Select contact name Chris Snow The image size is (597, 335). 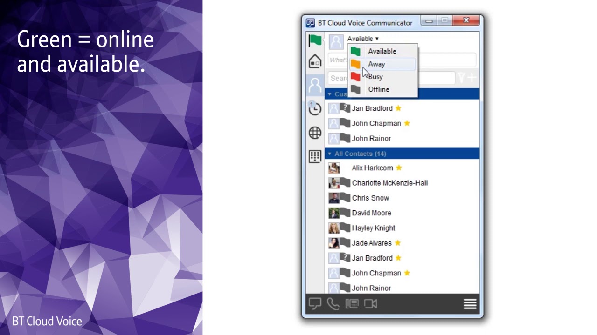pyautogui.click(x=370, y=198)
